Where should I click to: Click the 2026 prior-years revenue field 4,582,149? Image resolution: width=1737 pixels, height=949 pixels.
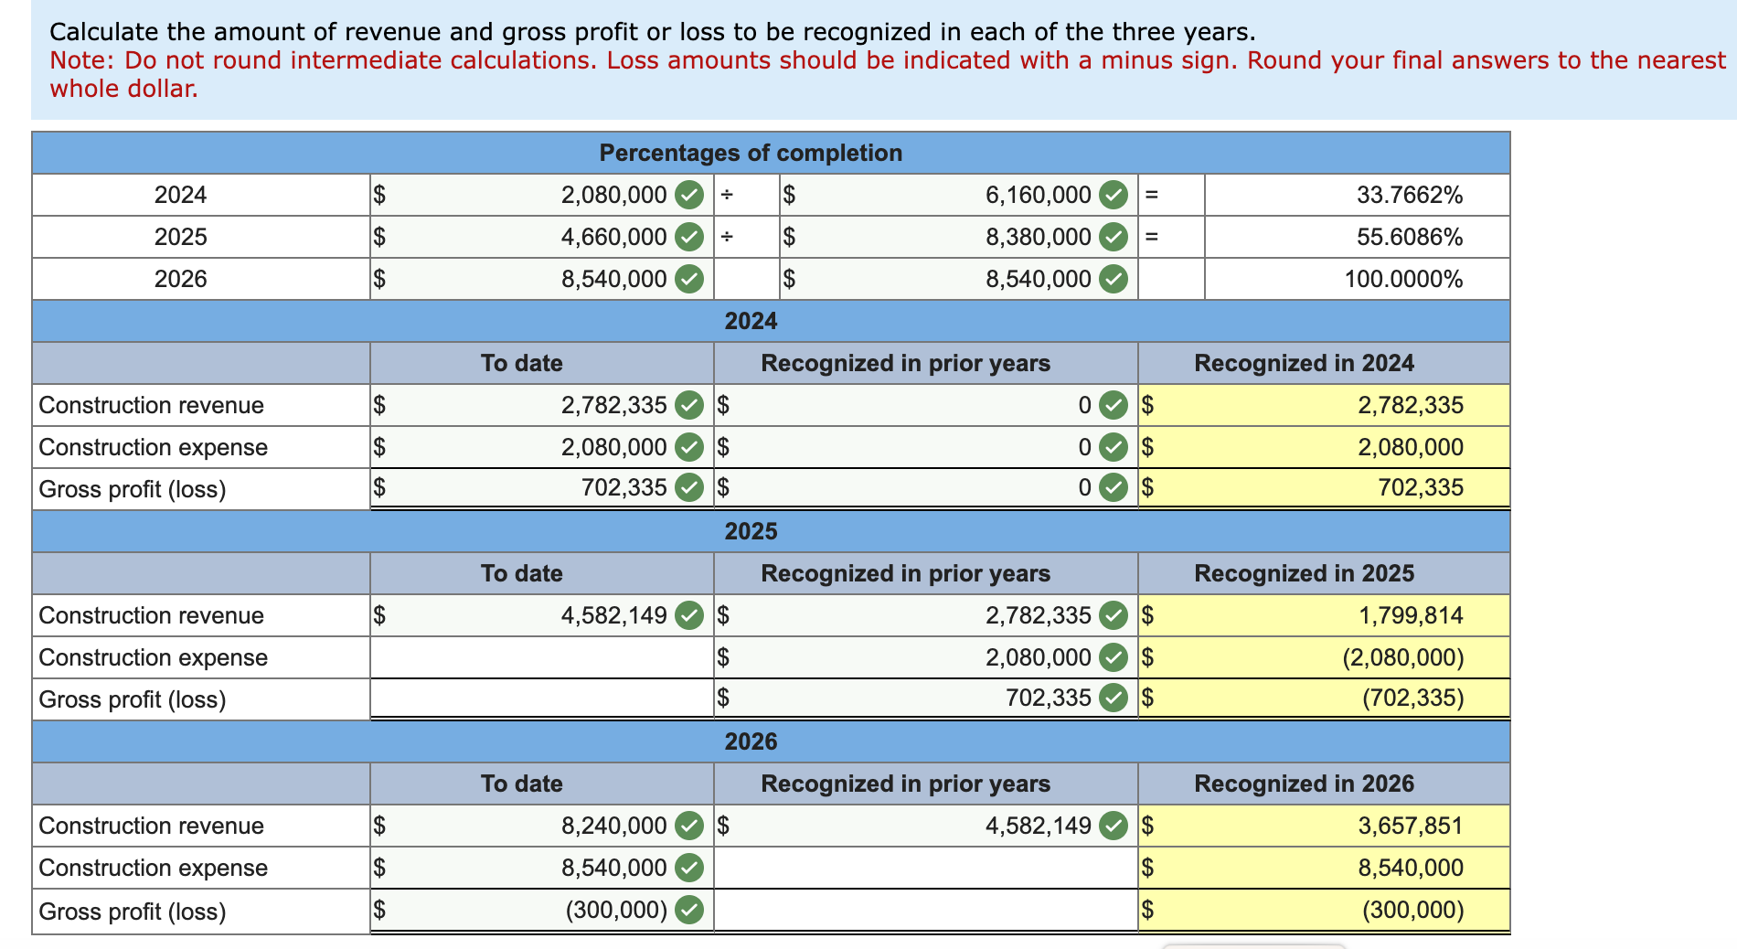(x=925, y=826)
